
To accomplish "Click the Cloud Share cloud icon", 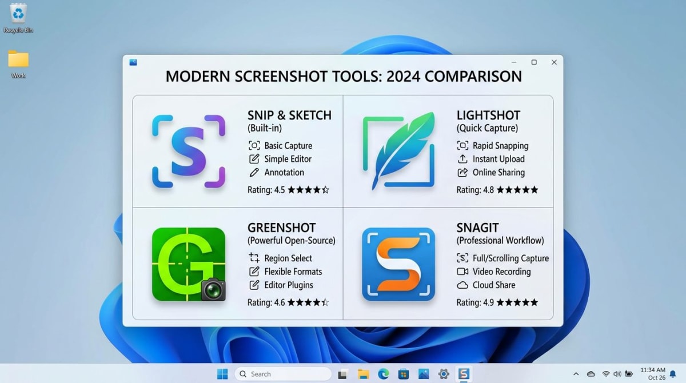I will pyautogui.click(x=462, y=285).
